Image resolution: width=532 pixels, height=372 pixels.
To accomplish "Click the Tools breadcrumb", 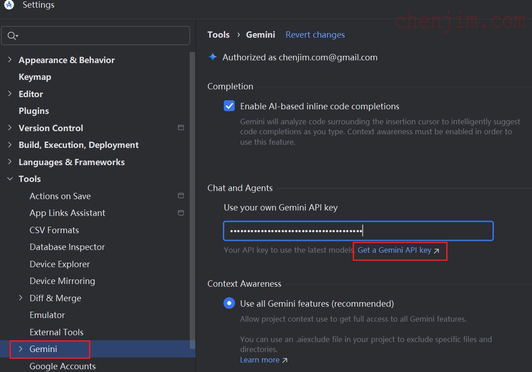I will (x=218, y=34).
